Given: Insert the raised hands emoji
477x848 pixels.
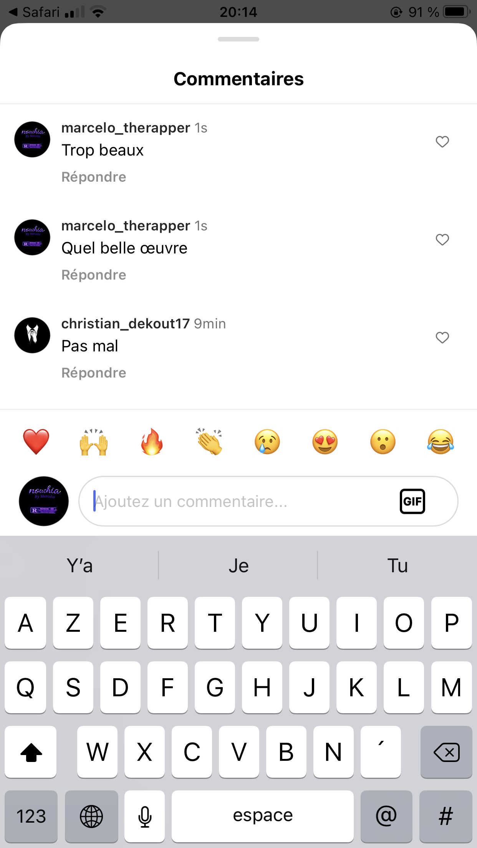Looking at the screenshot, I should [x=94, y=442].
